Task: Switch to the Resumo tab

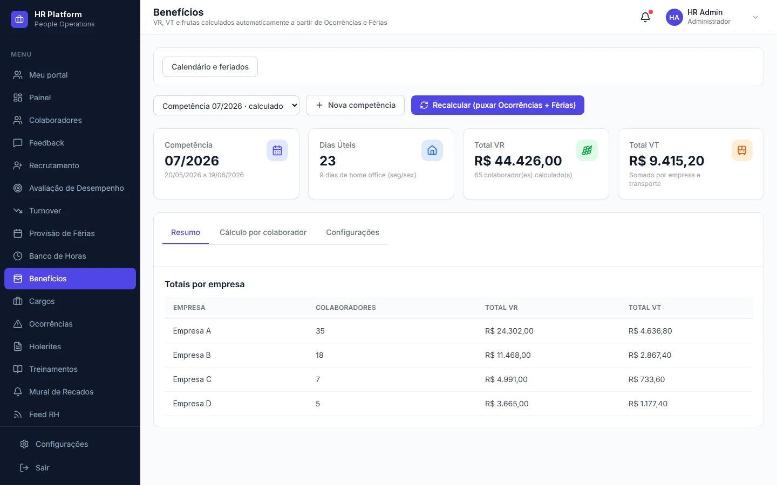Action: (186, 232)
